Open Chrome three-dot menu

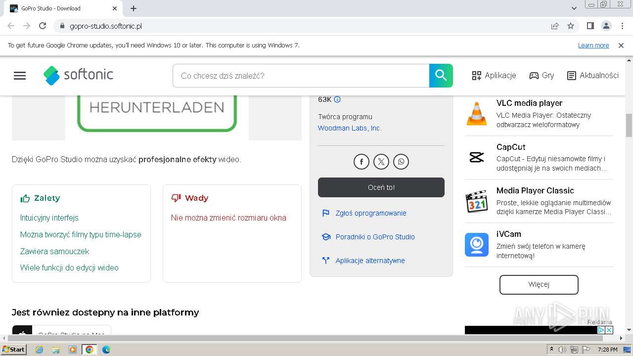pyautogui.click(x=622, y=26)
